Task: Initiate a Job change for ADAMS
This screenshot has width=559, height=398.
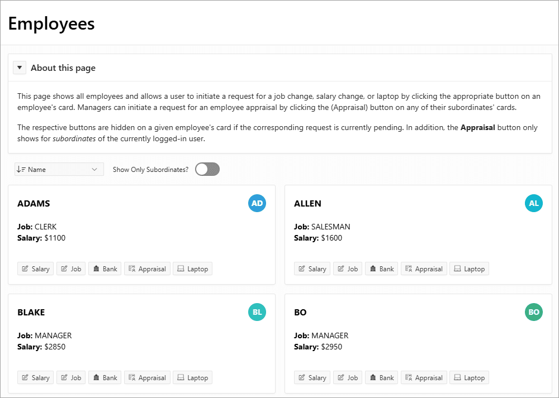Action: [x=71, y=269]
